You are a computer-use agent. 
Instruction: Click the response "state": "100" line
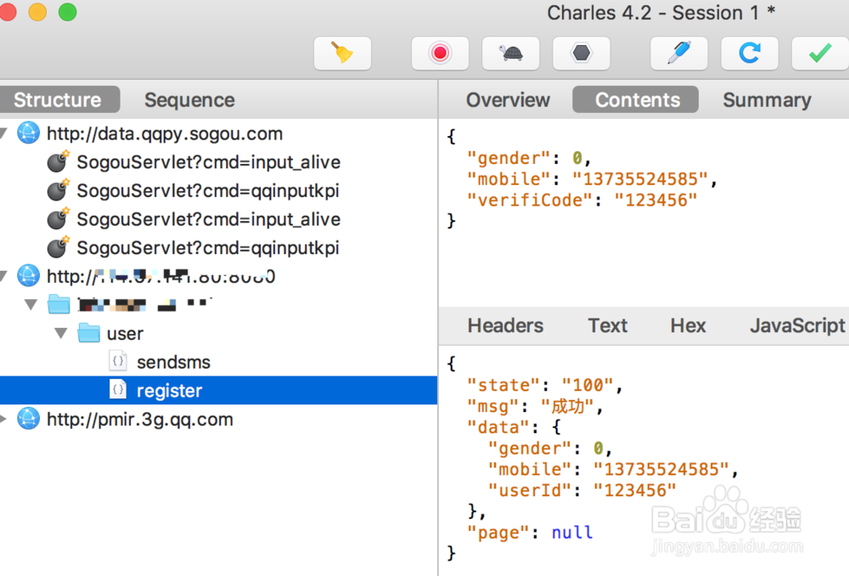pos(545,385)
